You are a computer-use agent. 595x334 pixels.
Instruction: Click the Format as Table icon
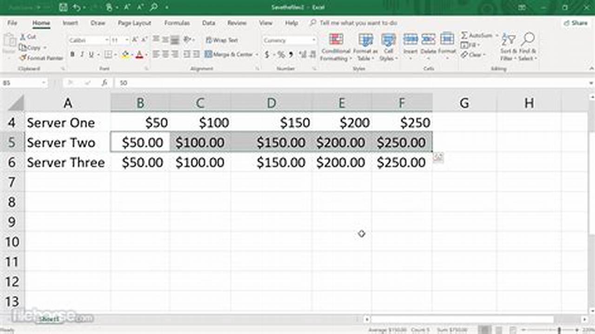[x=366, y=46]
